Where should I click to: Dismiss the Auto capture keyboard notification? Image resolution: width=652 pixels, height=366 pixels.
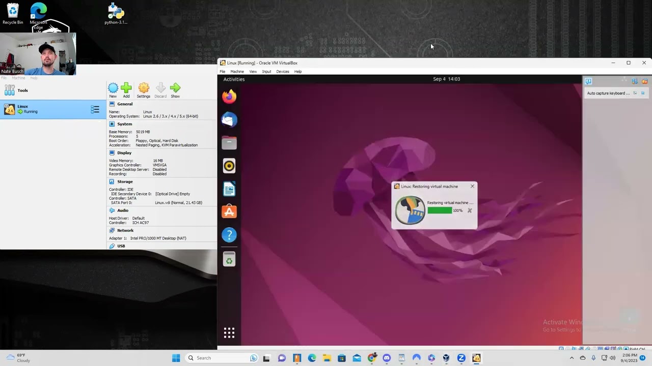(x=643, y=93)
